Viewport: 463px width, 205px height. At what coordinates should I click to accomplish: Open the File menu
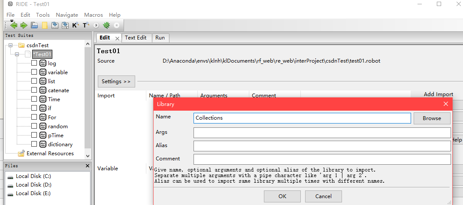tap(10, 15)
